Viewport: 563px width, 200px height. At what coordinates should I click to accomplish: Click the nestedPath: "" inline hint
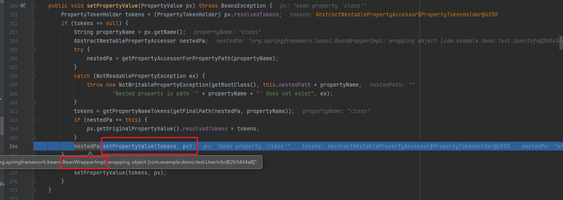click(x=392, y=85)
